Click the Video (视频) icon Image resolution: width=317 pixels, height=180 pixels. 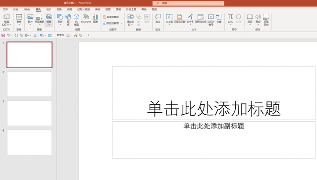coord(250,17)
